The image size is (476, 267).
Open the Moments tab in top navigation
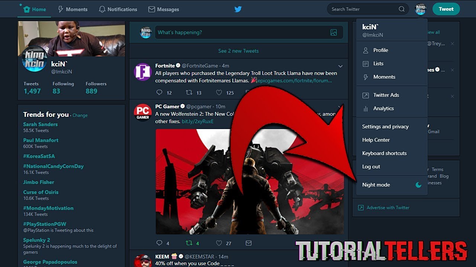tap(73, 9)
